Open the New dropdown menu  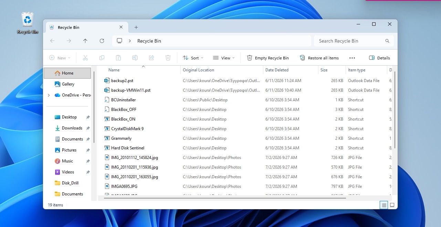point(60,58)
